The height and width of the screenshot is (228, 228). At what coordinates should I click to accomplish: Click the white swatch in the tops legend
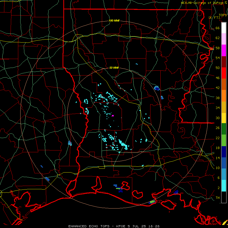click(224, 28)
